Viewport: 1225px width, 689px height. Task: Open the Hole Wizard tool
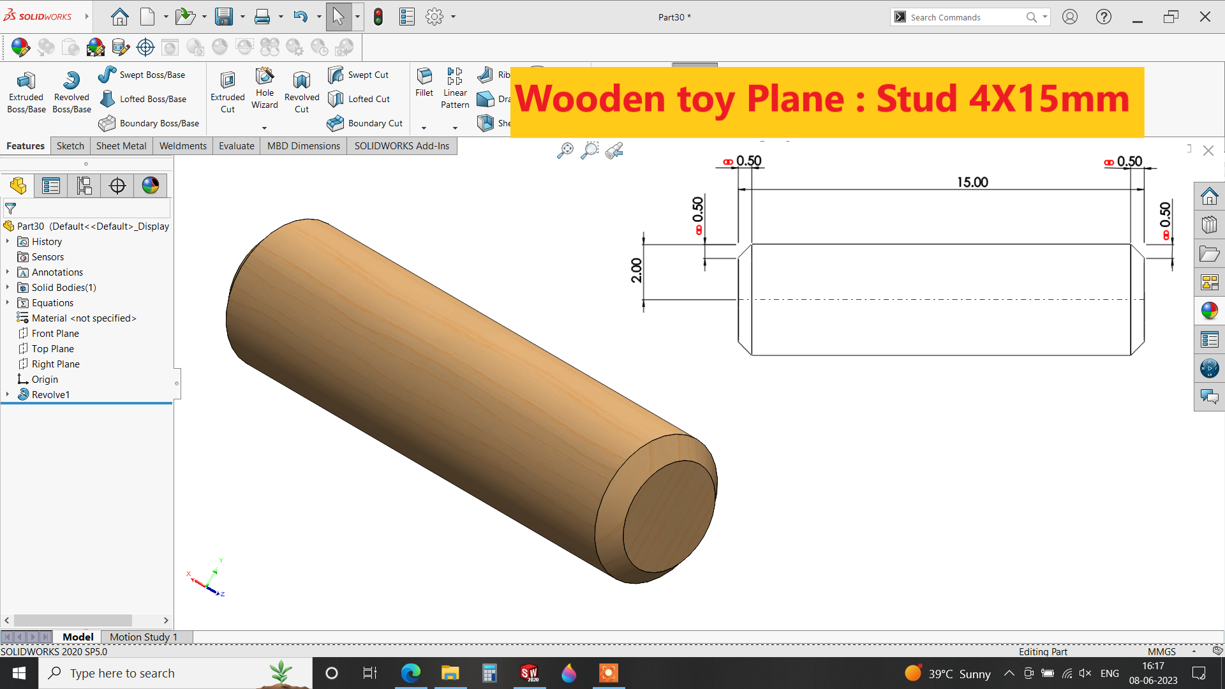click(x=264, y=88)
